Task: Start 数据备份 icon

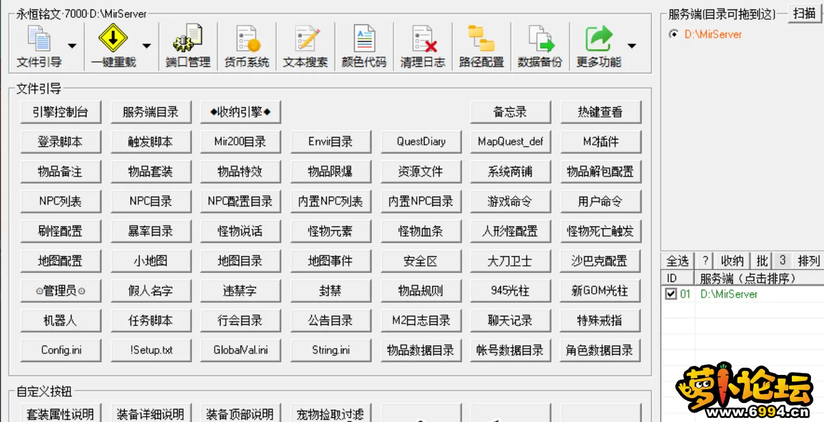Action: pos(540,39)
